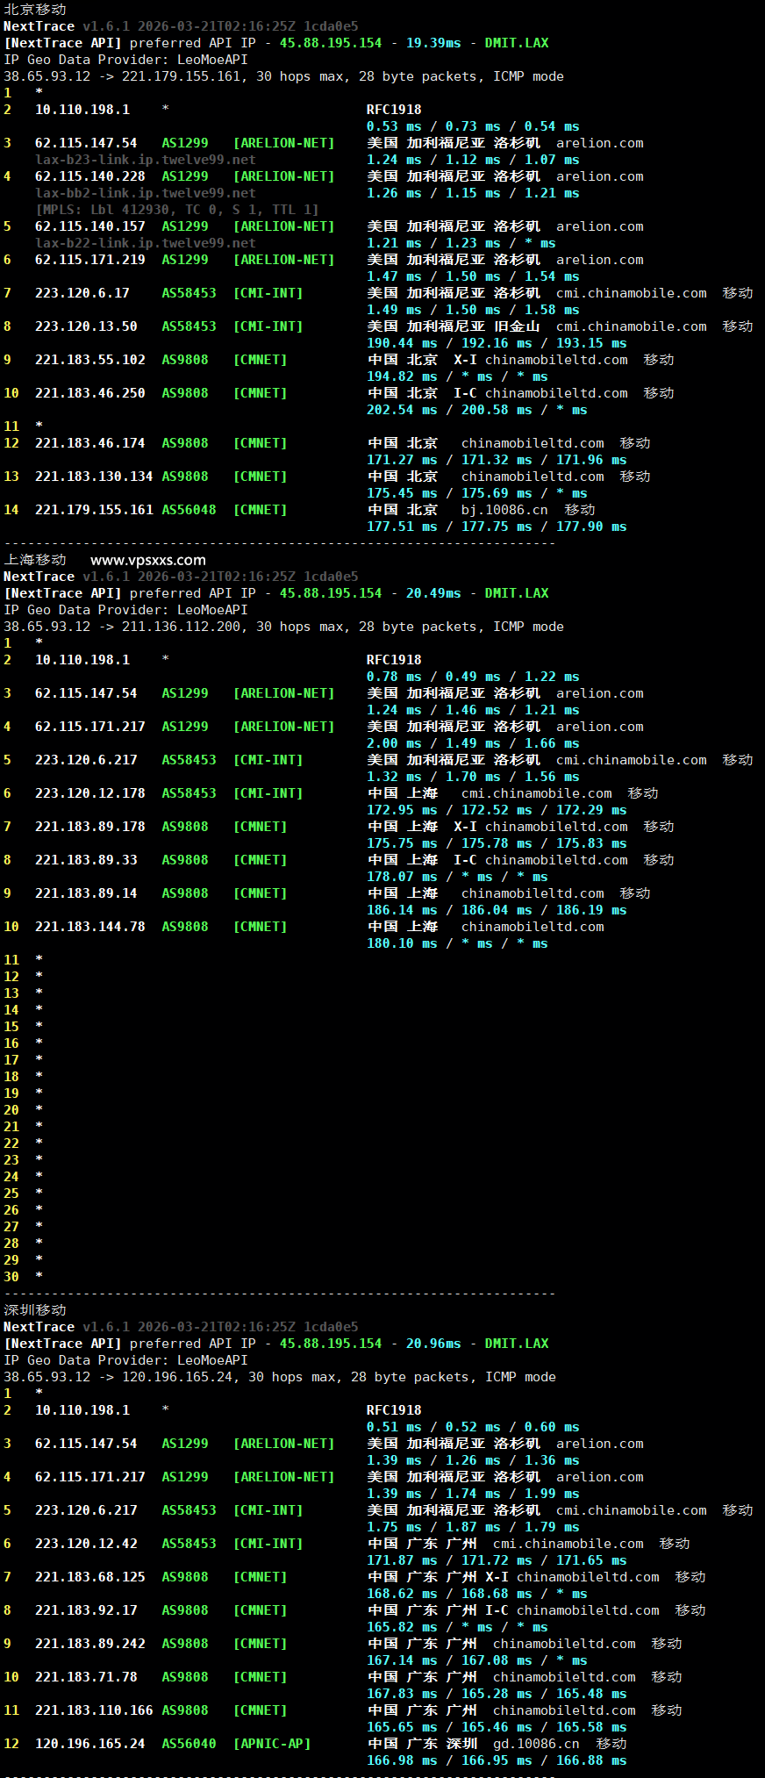Click hop IP address 62.115.140.228
The image size is (765, 1778).
pyautogui.click(x=89, y=176)
